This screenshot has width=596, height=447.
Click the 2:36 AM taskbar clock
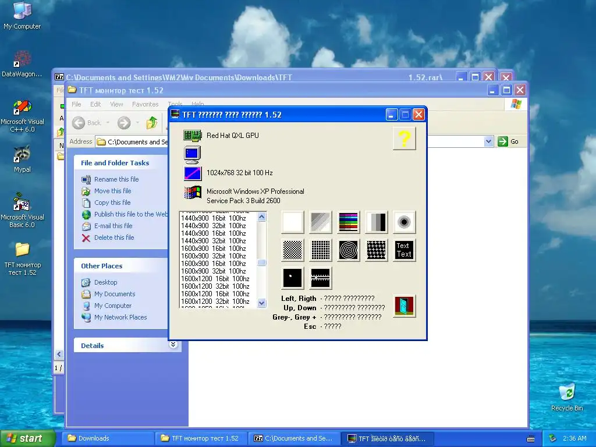tap(574, 438)
